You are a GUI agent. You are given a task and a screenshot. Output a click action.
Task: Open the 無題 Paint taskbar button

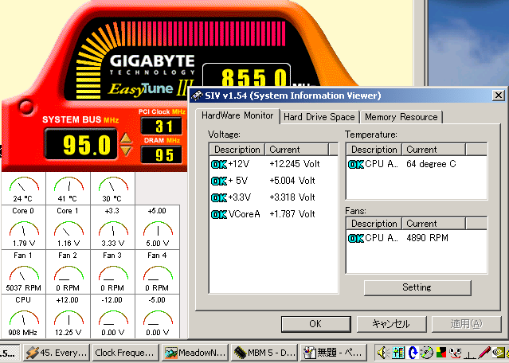(x=334, y=353)
